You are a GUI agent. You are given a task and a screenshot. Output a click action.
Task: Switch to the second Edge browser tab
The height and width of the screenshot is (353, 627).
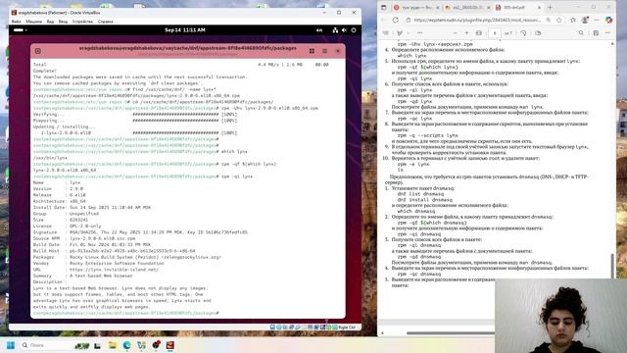point(467,8)
